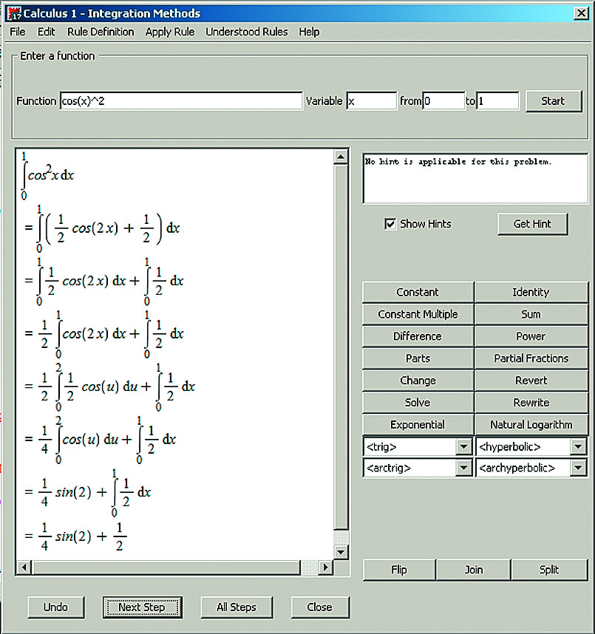Click the Function input field

pos(180,101)
